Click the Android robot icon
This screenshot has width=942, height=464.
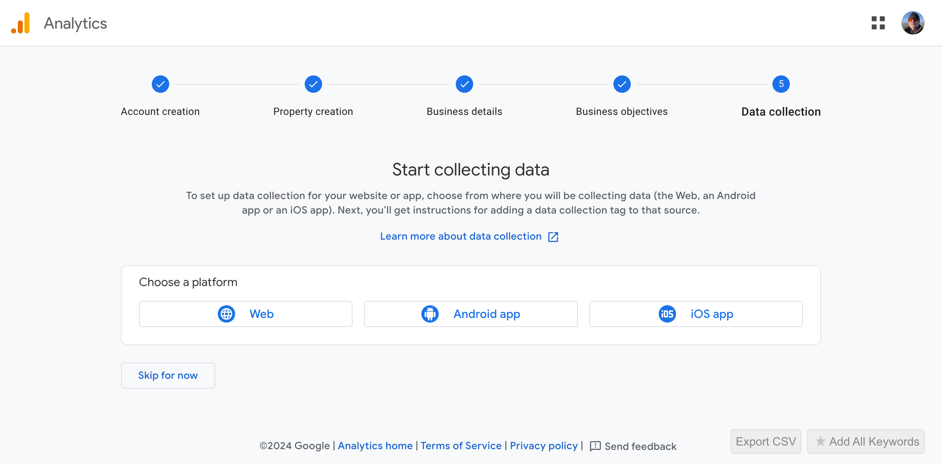(x=430, y=314)
